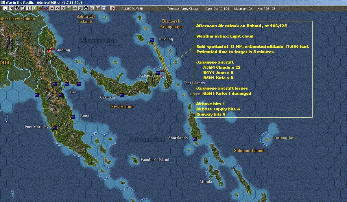Click the 'A5M4 Claude x 22' line
This screenshot has height=202, width=347.
222,67
